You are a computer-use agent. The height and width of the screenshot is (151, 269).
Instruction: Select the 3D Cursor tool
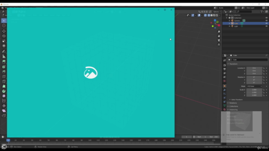point(4,26)
